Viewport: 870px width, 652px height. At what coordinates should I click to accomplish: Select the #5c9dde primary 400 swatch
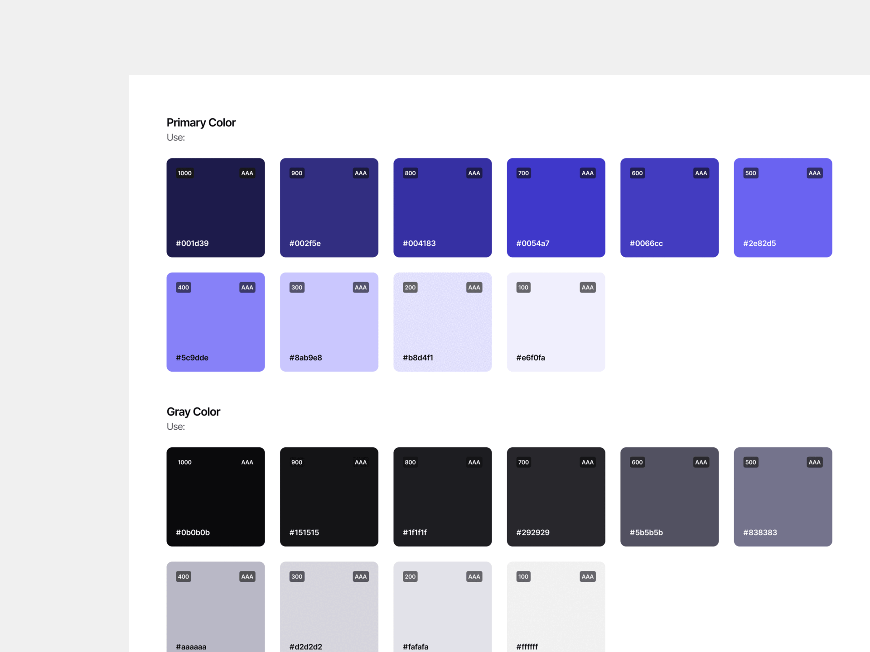pos(215,321)
